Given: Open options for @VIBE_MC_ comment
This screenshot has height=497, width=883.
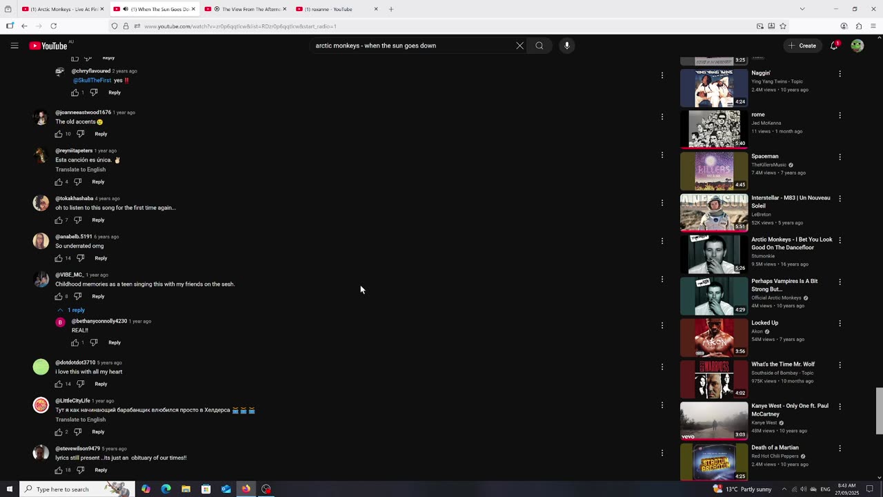Looking at the screenshot, I should [x=662, y=280].
